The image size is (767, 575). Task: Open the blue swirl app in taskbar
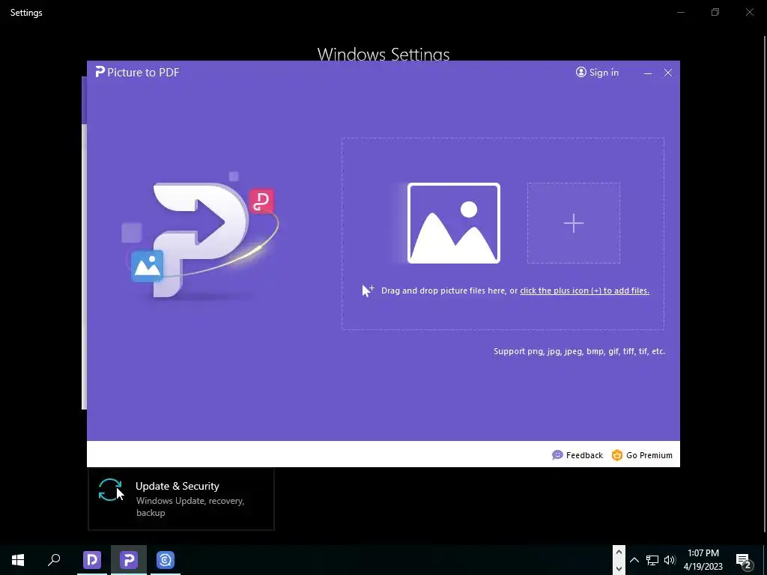pyautogui.click(x=166, y=560)
